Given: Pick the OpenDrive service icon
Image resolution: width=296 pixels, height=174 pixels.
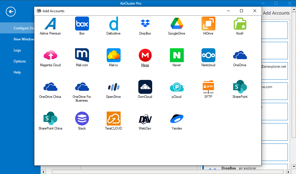Looking at the screenshot, I should (113, 87).
